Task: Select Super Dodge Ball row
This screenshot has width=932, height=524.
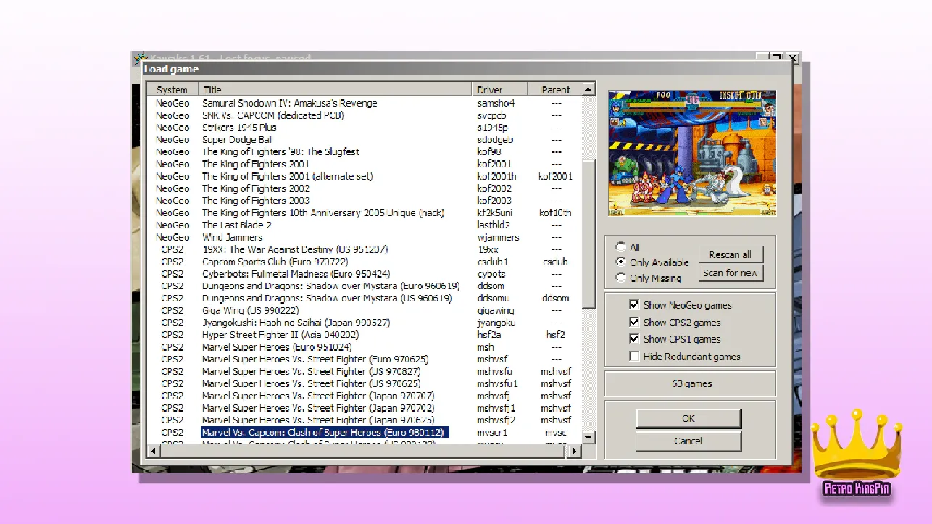Action: tap(365, 140)
